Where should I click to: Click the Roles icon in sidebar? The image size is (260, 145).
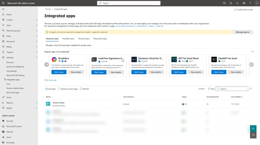pyautogui.click(x=3, y=36)
